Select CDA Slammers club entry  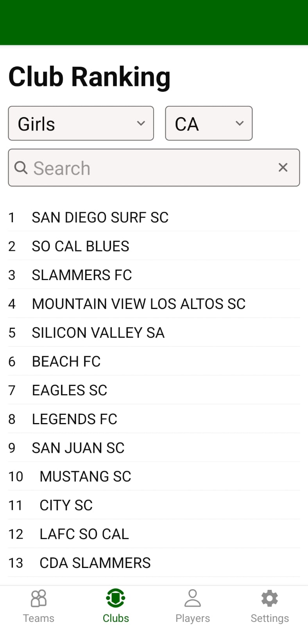(95, 563)
